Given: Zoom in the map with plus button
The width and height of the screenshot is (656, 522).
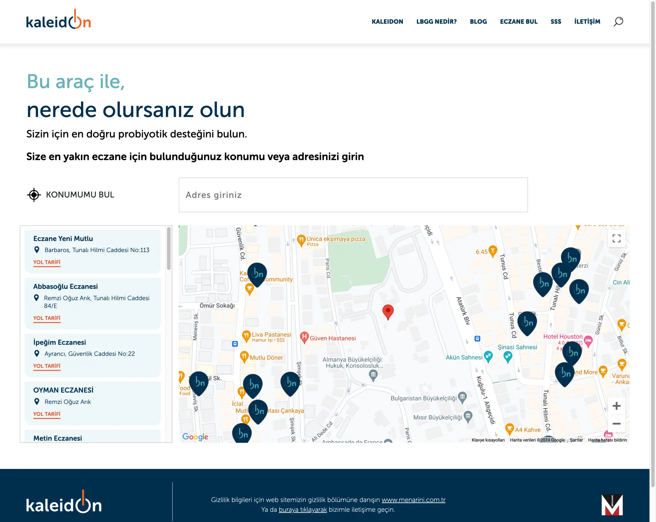Looking at the screenshot, I should pyautogui.click(x=616, y=406).
